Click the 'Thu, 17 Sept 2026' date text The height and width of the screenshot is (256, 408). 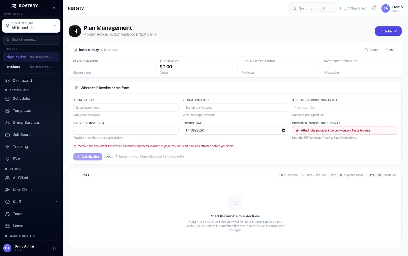353,8
